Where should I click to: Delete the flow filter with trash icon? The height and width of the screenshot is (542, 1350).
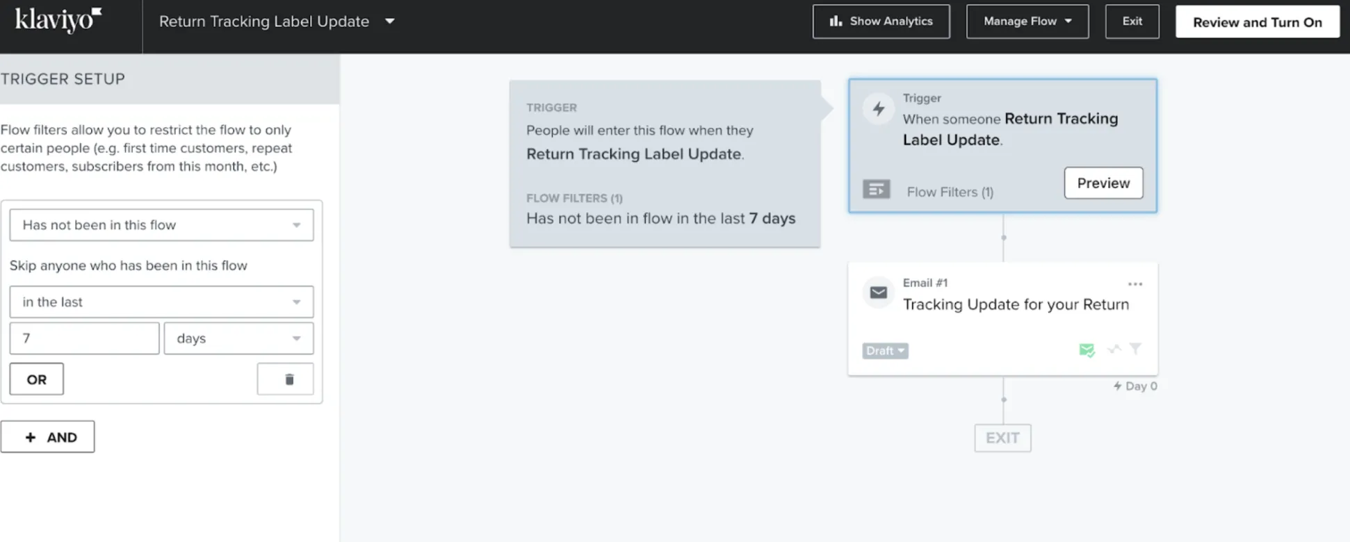tap(285, 379)
